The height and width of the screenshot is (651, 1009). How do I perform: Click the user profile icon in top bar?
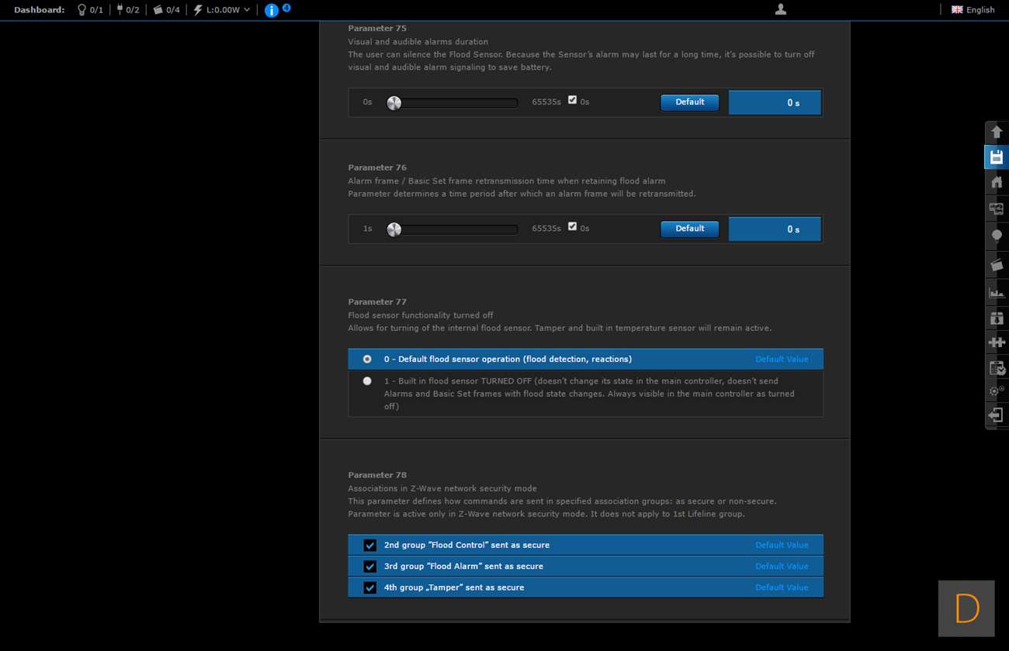coord(781,9)
